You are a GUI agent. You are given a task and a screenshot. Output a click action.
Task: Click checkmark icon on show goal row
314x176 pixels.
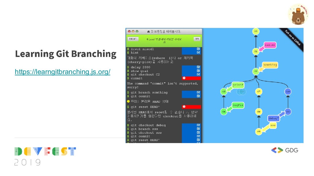click(x=198, y=71)
